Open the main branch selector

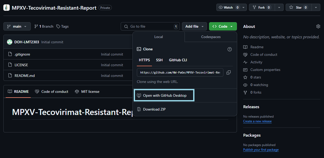pos(17,26)
